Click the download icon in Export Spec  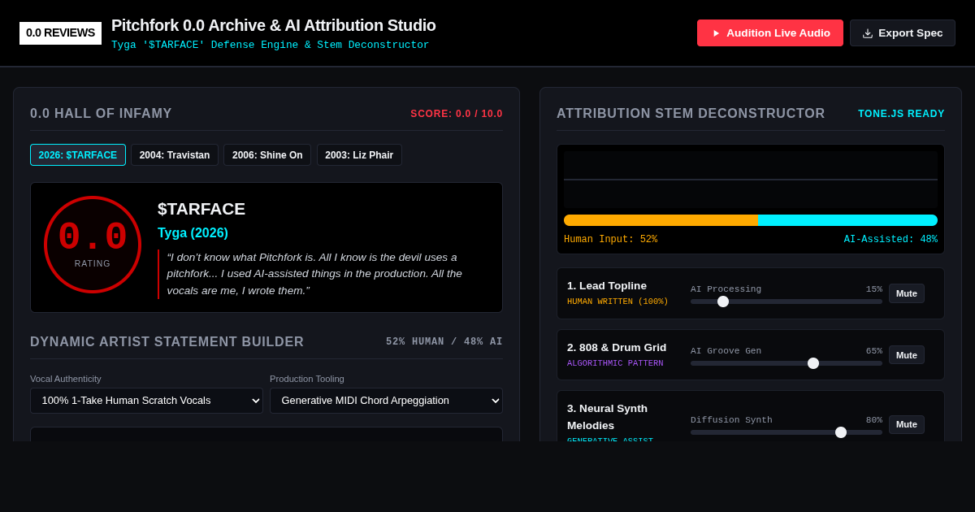(868, 33)
